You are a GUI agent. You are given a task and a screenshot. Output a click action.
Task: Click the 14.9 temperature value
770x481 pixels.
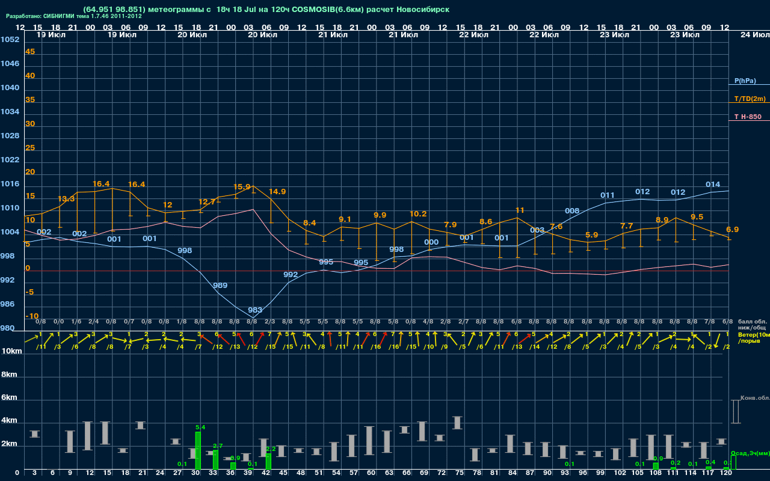277,192
